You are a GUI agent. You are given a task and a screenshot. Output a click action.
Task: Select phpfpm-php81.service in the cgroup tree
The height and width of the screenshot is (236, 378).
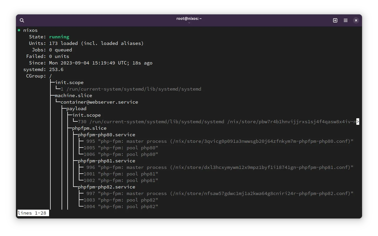(106, 161)
